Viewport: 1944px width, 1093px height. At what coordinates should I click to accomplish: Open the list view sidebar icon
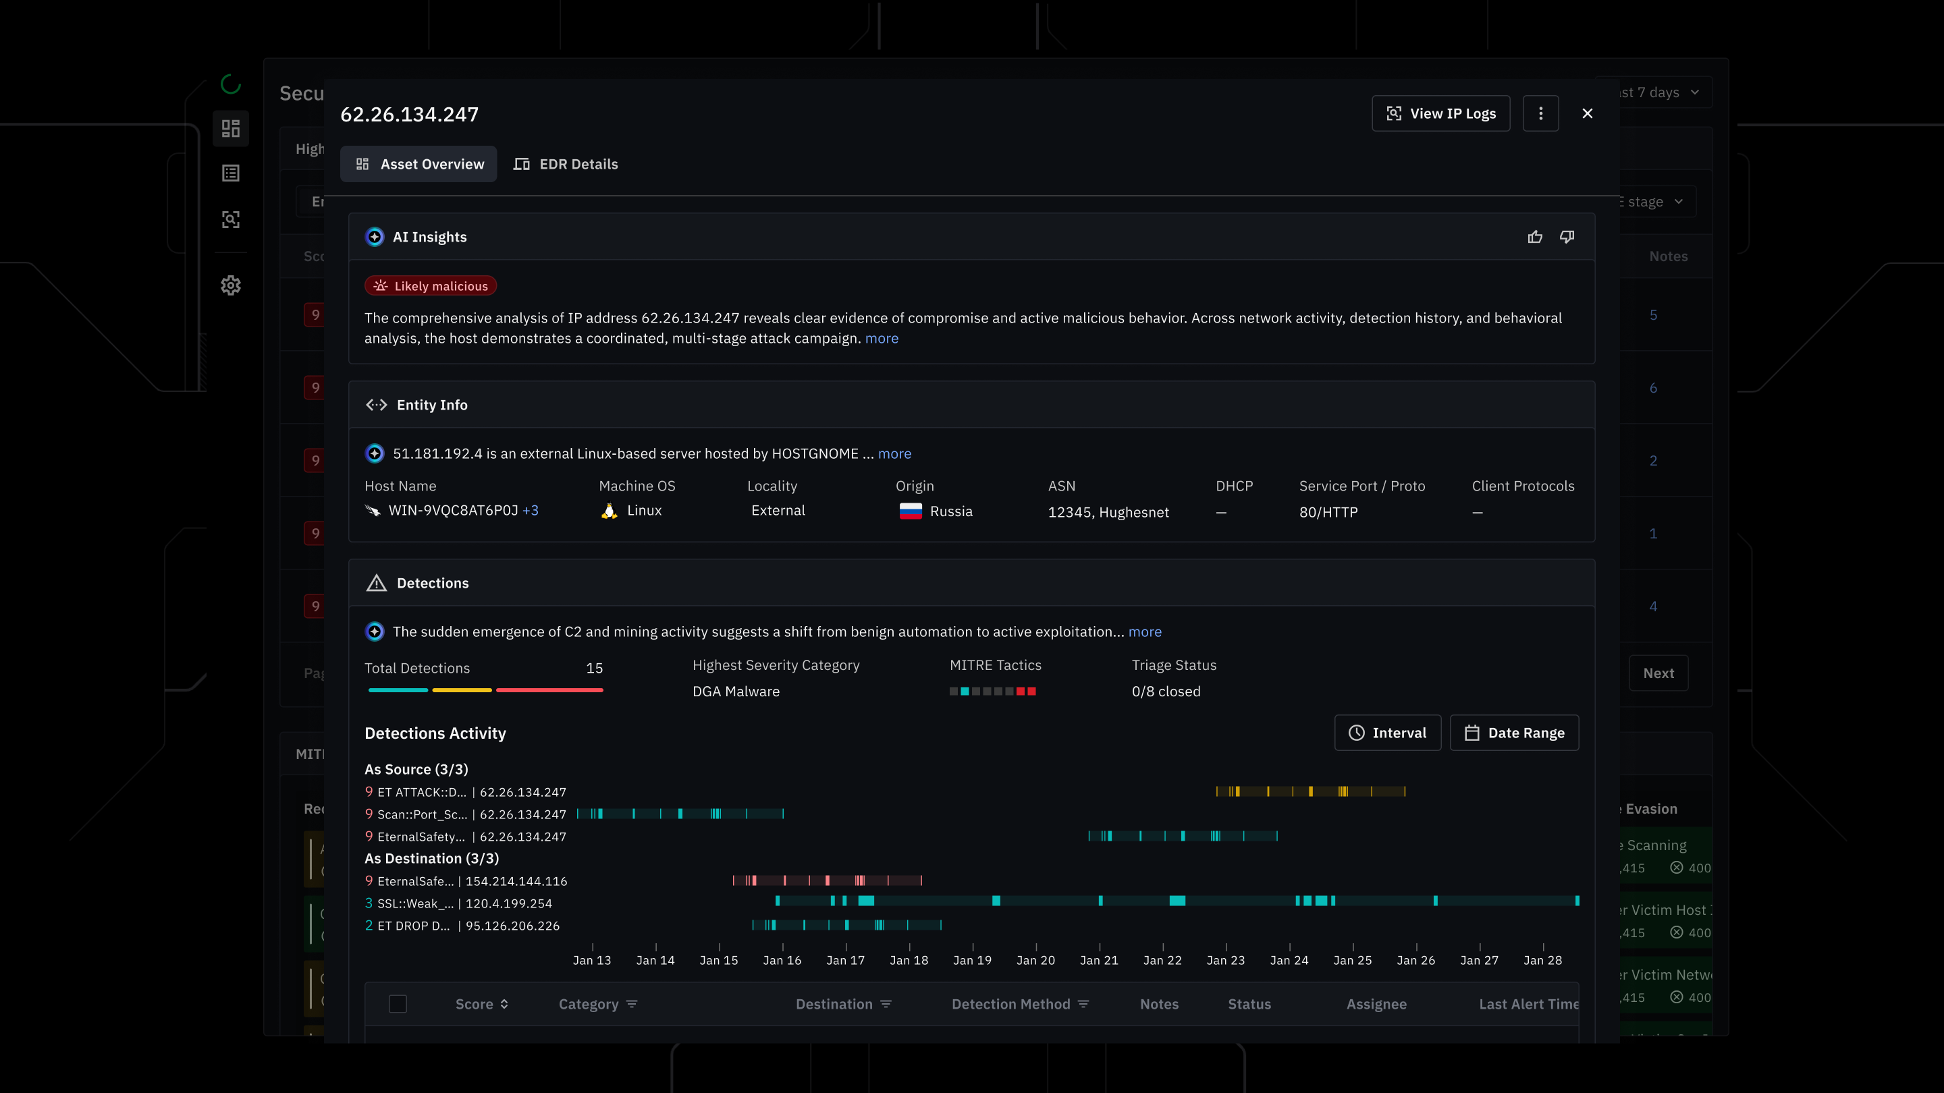click(x=231, y=173)
